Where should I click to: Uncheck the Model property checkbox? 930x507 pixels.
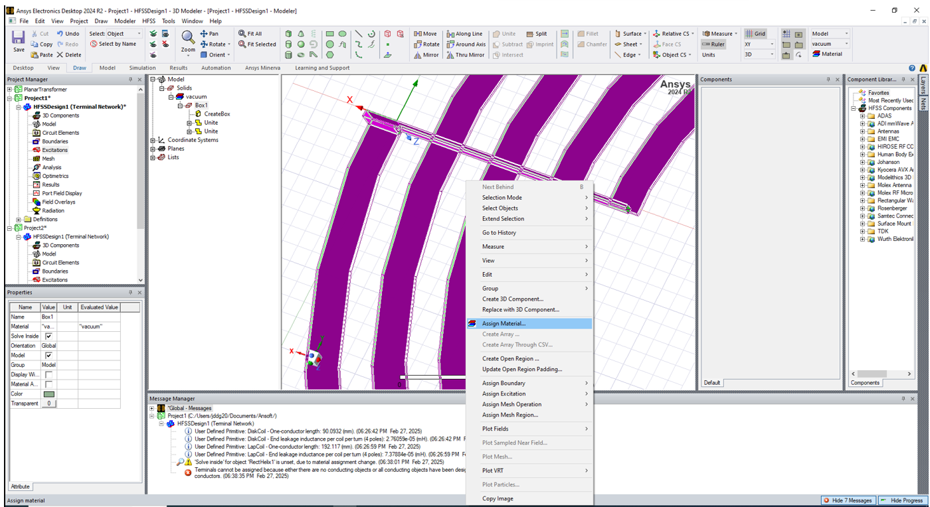(x=48, y=356)
